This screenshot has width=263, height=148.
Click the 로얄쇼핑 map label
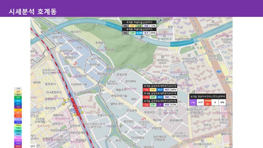pyautogui.click(x=122, y=74)
